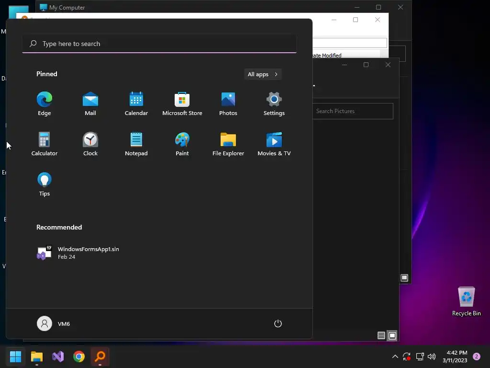
Task: Open network status tray icon
Action: point(420,356)
